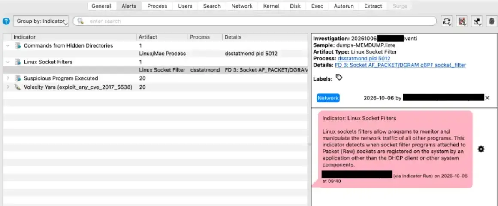Screen dimensions: 498x206
Task: Select the Search tab
Action: tap(212, 6)
